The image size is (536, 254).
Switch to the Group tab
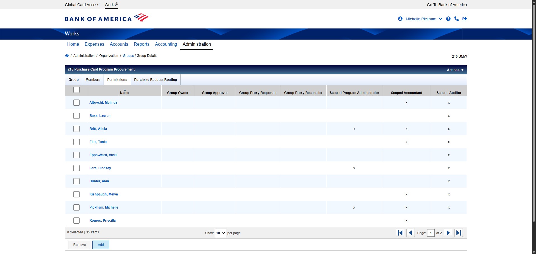tap(74, 80)
